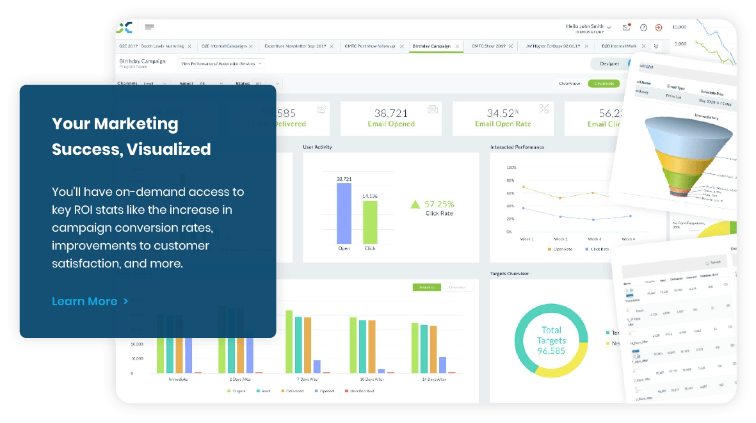756x423 pixels.
Task: Click the Interacted Performance heading
Action: coord(517,147)
